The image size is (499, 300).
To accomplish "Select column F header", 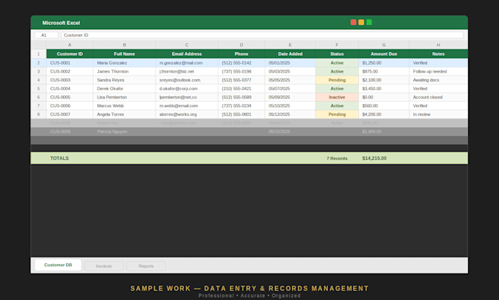I will (x=337, y=45).
